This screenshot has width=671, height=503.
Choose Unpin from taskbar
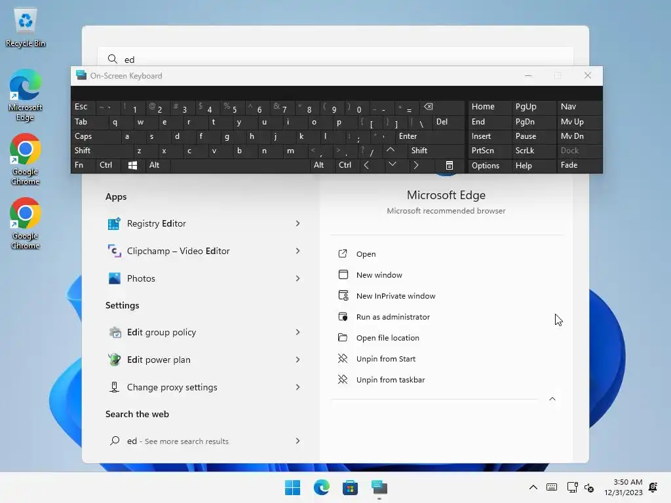click(x=446, y=380)
